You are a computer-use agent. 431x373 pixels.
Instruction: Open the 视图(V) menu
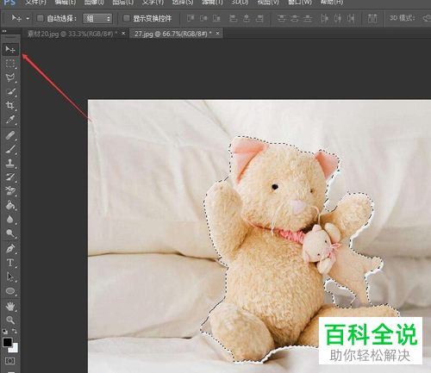tap(268, 3)
